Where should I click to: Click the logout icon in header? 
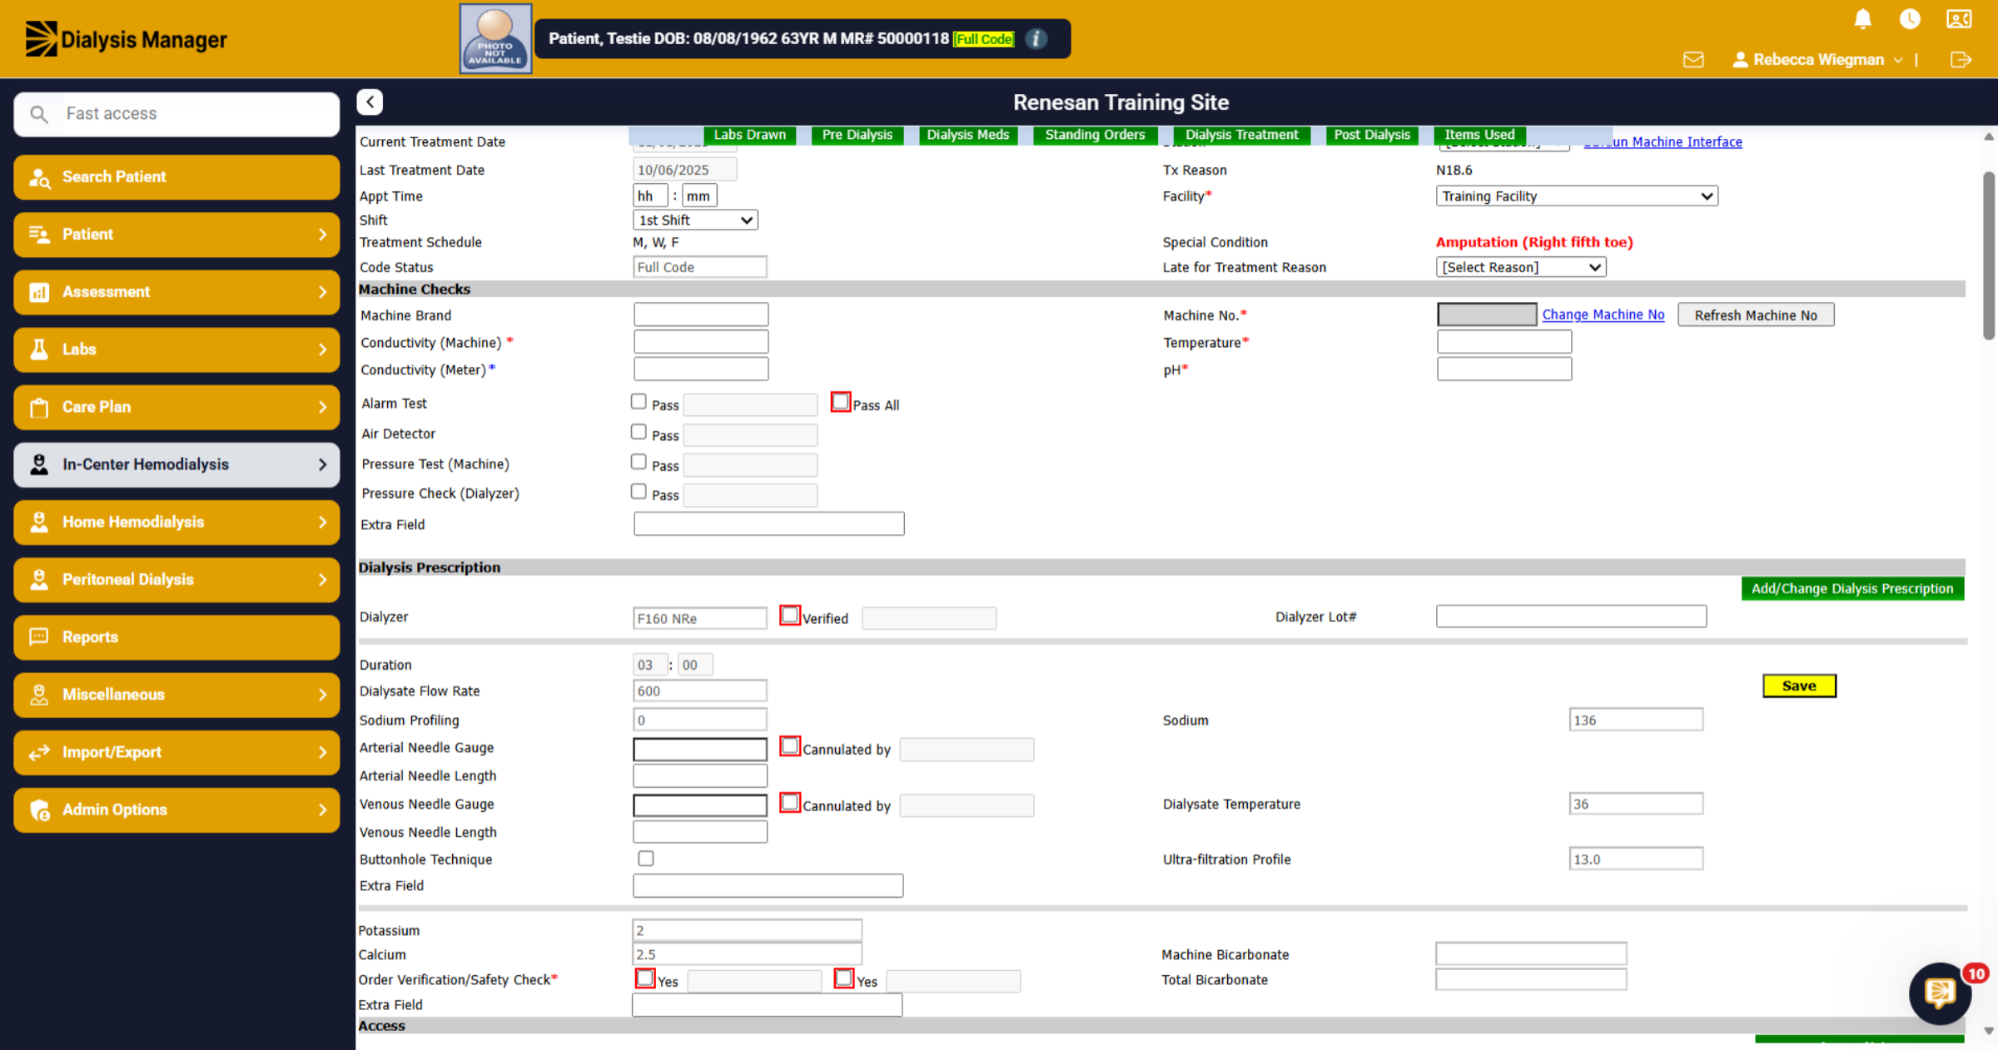coord(1961,60)
